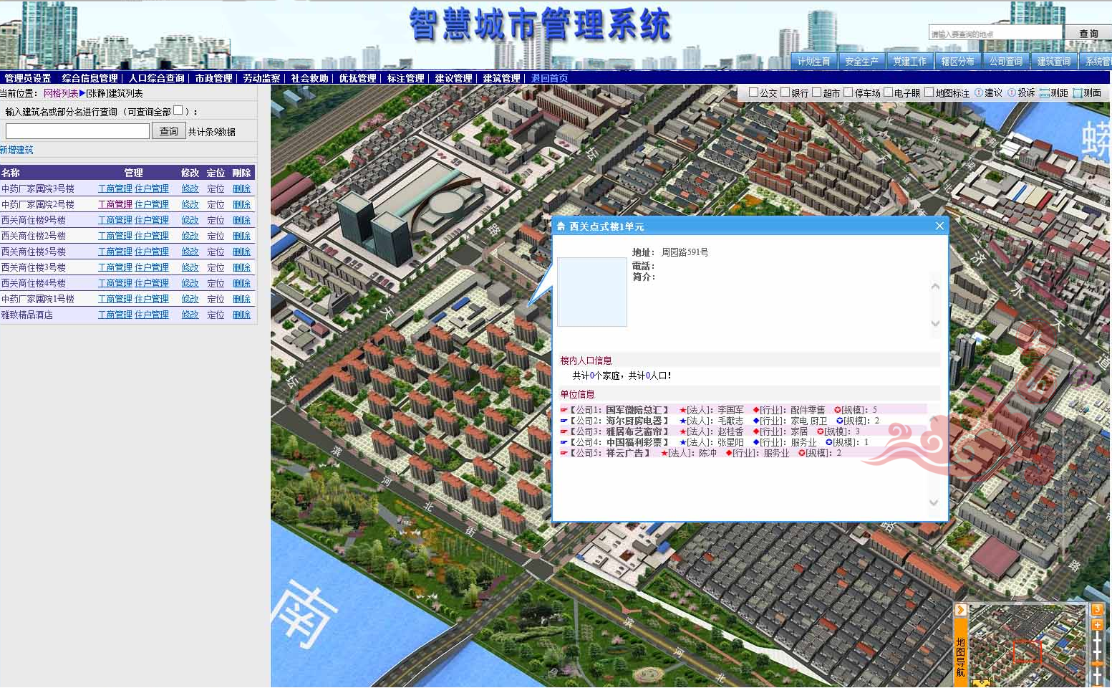Open 住户管理 for 雅致精品酒店
Screen dimensions: 1112x688
152,314
